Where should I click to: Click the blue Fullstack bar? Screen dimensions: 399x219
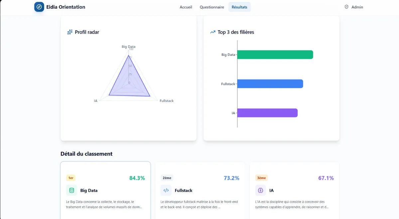[270, 84]
